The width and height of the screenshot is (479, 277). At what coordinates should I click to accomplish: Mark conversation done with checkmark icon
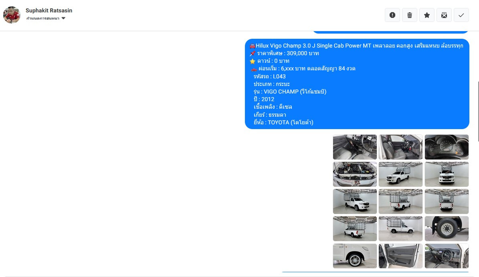(x=461, y=15)
